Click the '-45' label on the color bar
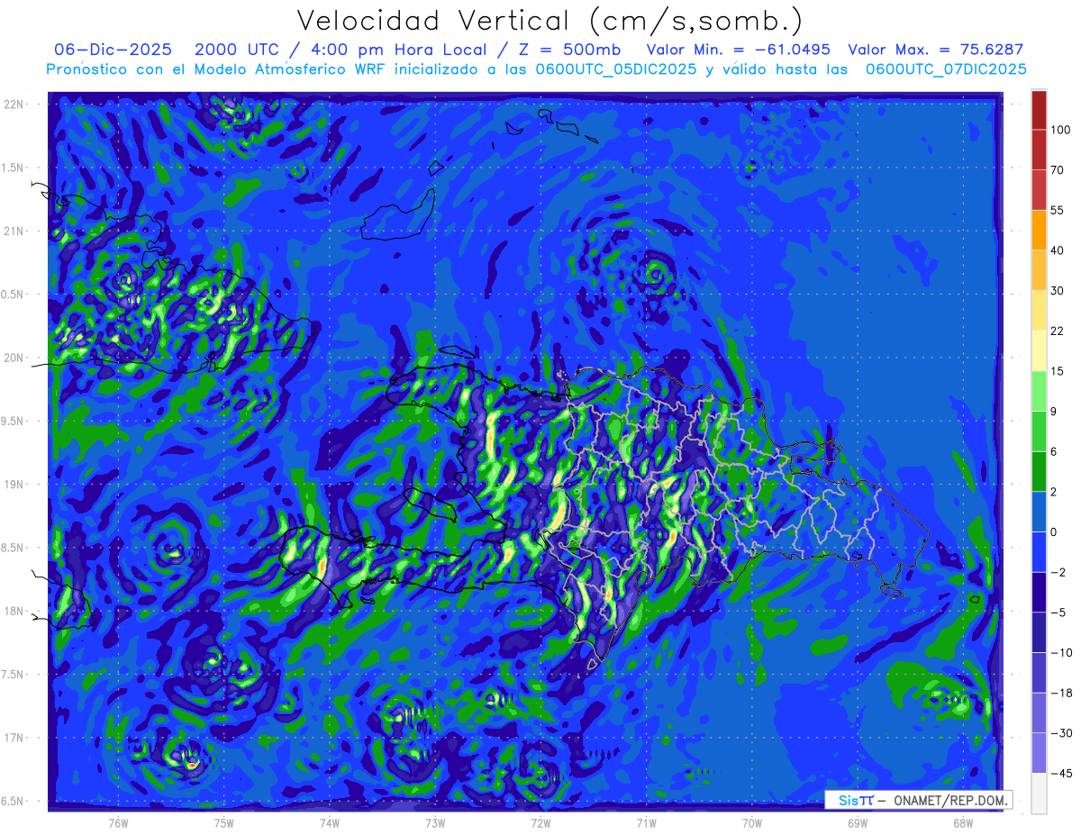Screen dimensions: 1081x835 point(1060,773)
